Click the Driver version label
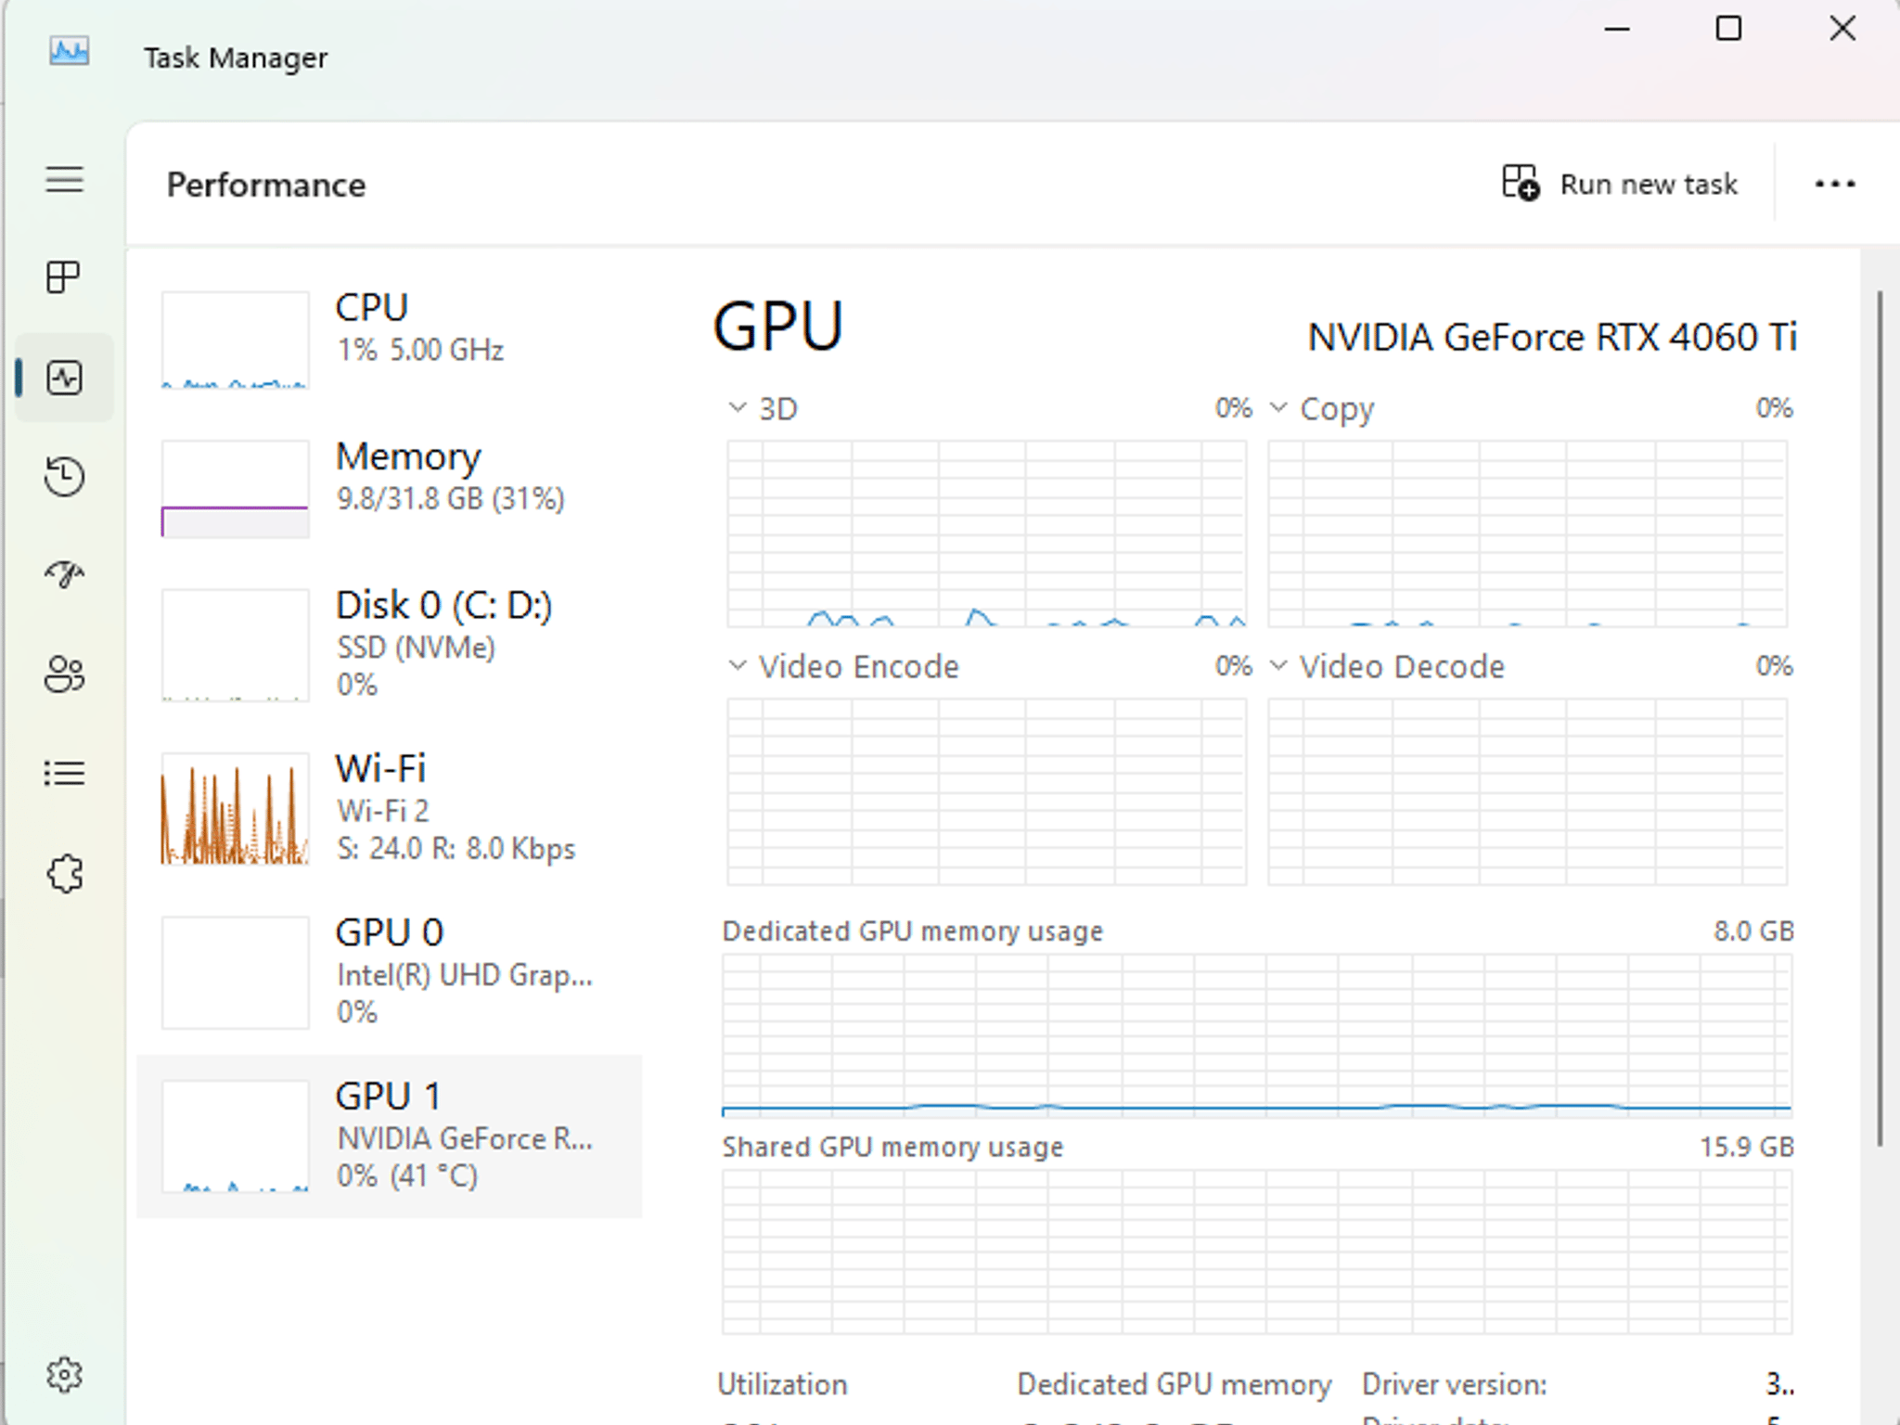The width and height of the screenshot is (1900, 1425). point(1455,1384)
